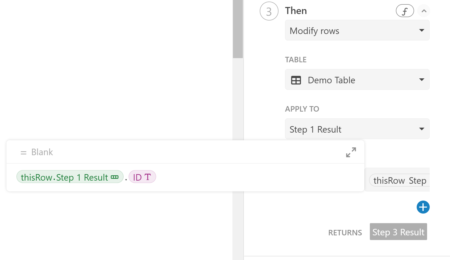
Task: Open the formula editor via the f icon
Action: pos(405,11)
